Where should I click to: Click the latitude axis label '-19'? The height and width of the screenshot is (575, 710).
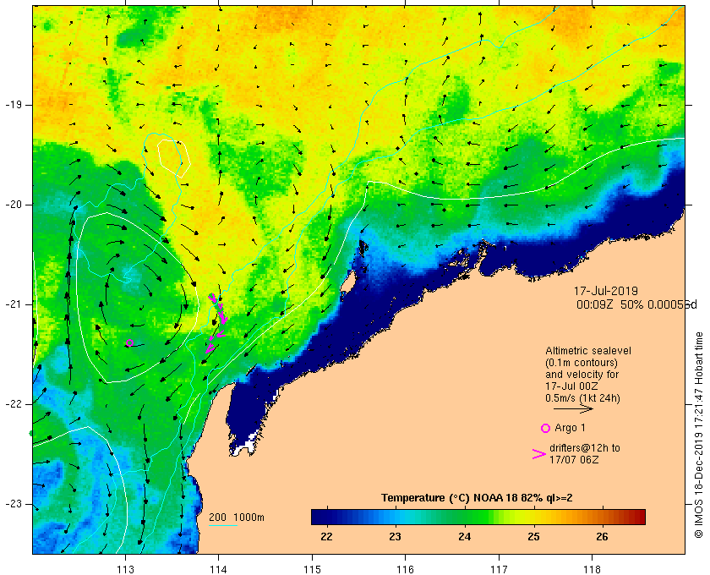tap(14, 105)
